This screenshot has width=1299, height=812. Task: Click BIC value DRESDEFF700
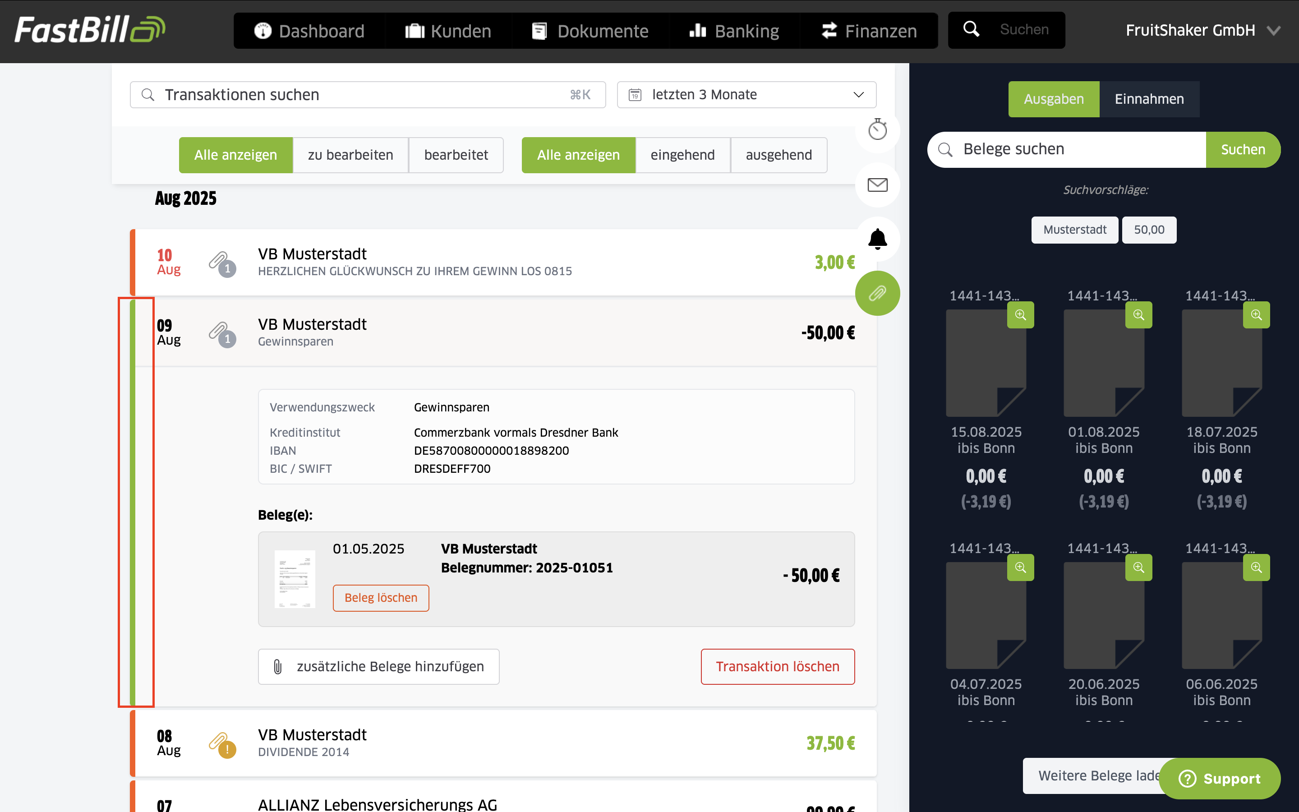pos(452,469)
